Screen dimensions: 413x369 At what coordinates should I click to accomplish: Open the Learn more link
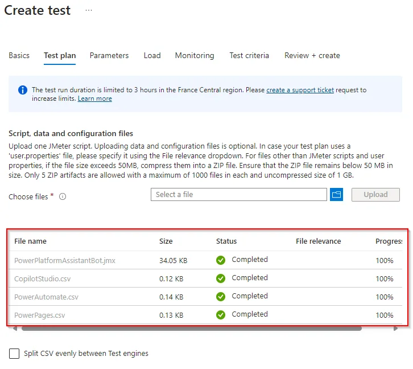click(x=94, y=99)
